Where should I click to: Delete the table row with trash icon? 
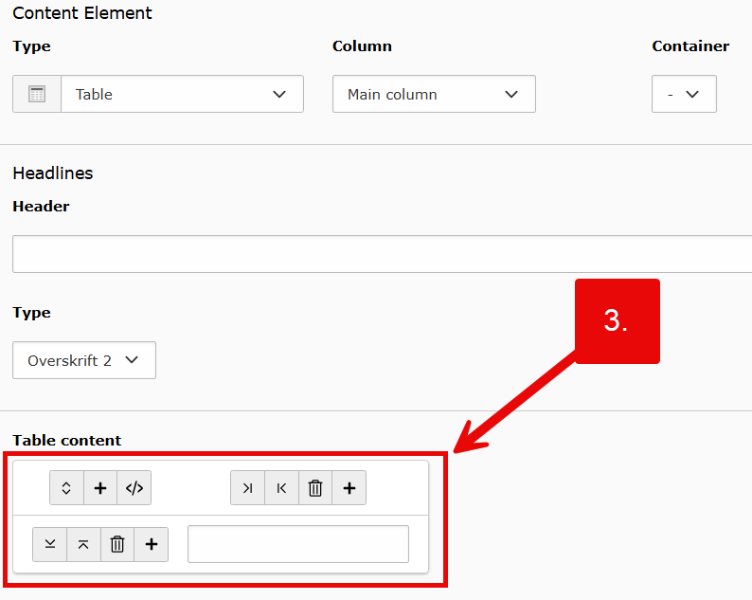click(117, 544)
